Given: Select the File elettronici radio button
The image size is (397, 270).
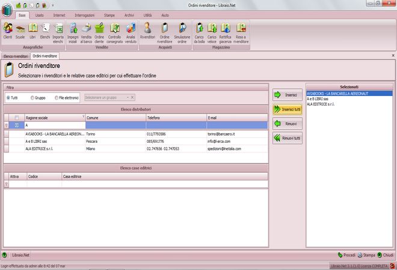Looking at the screenshot, I should [x=57, y=98].
